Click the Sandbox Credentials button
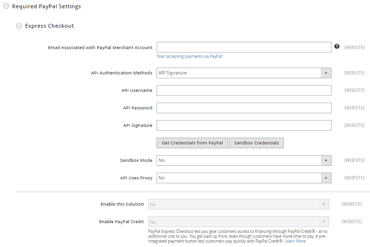Image resolution: width=370 pixels, height=247 pixels. pyautogui.click(x=256, y=143)
